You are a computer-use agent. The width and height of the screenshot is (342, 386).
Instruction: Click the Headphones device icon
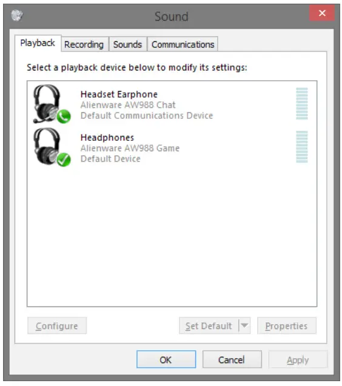click(52, 147)
